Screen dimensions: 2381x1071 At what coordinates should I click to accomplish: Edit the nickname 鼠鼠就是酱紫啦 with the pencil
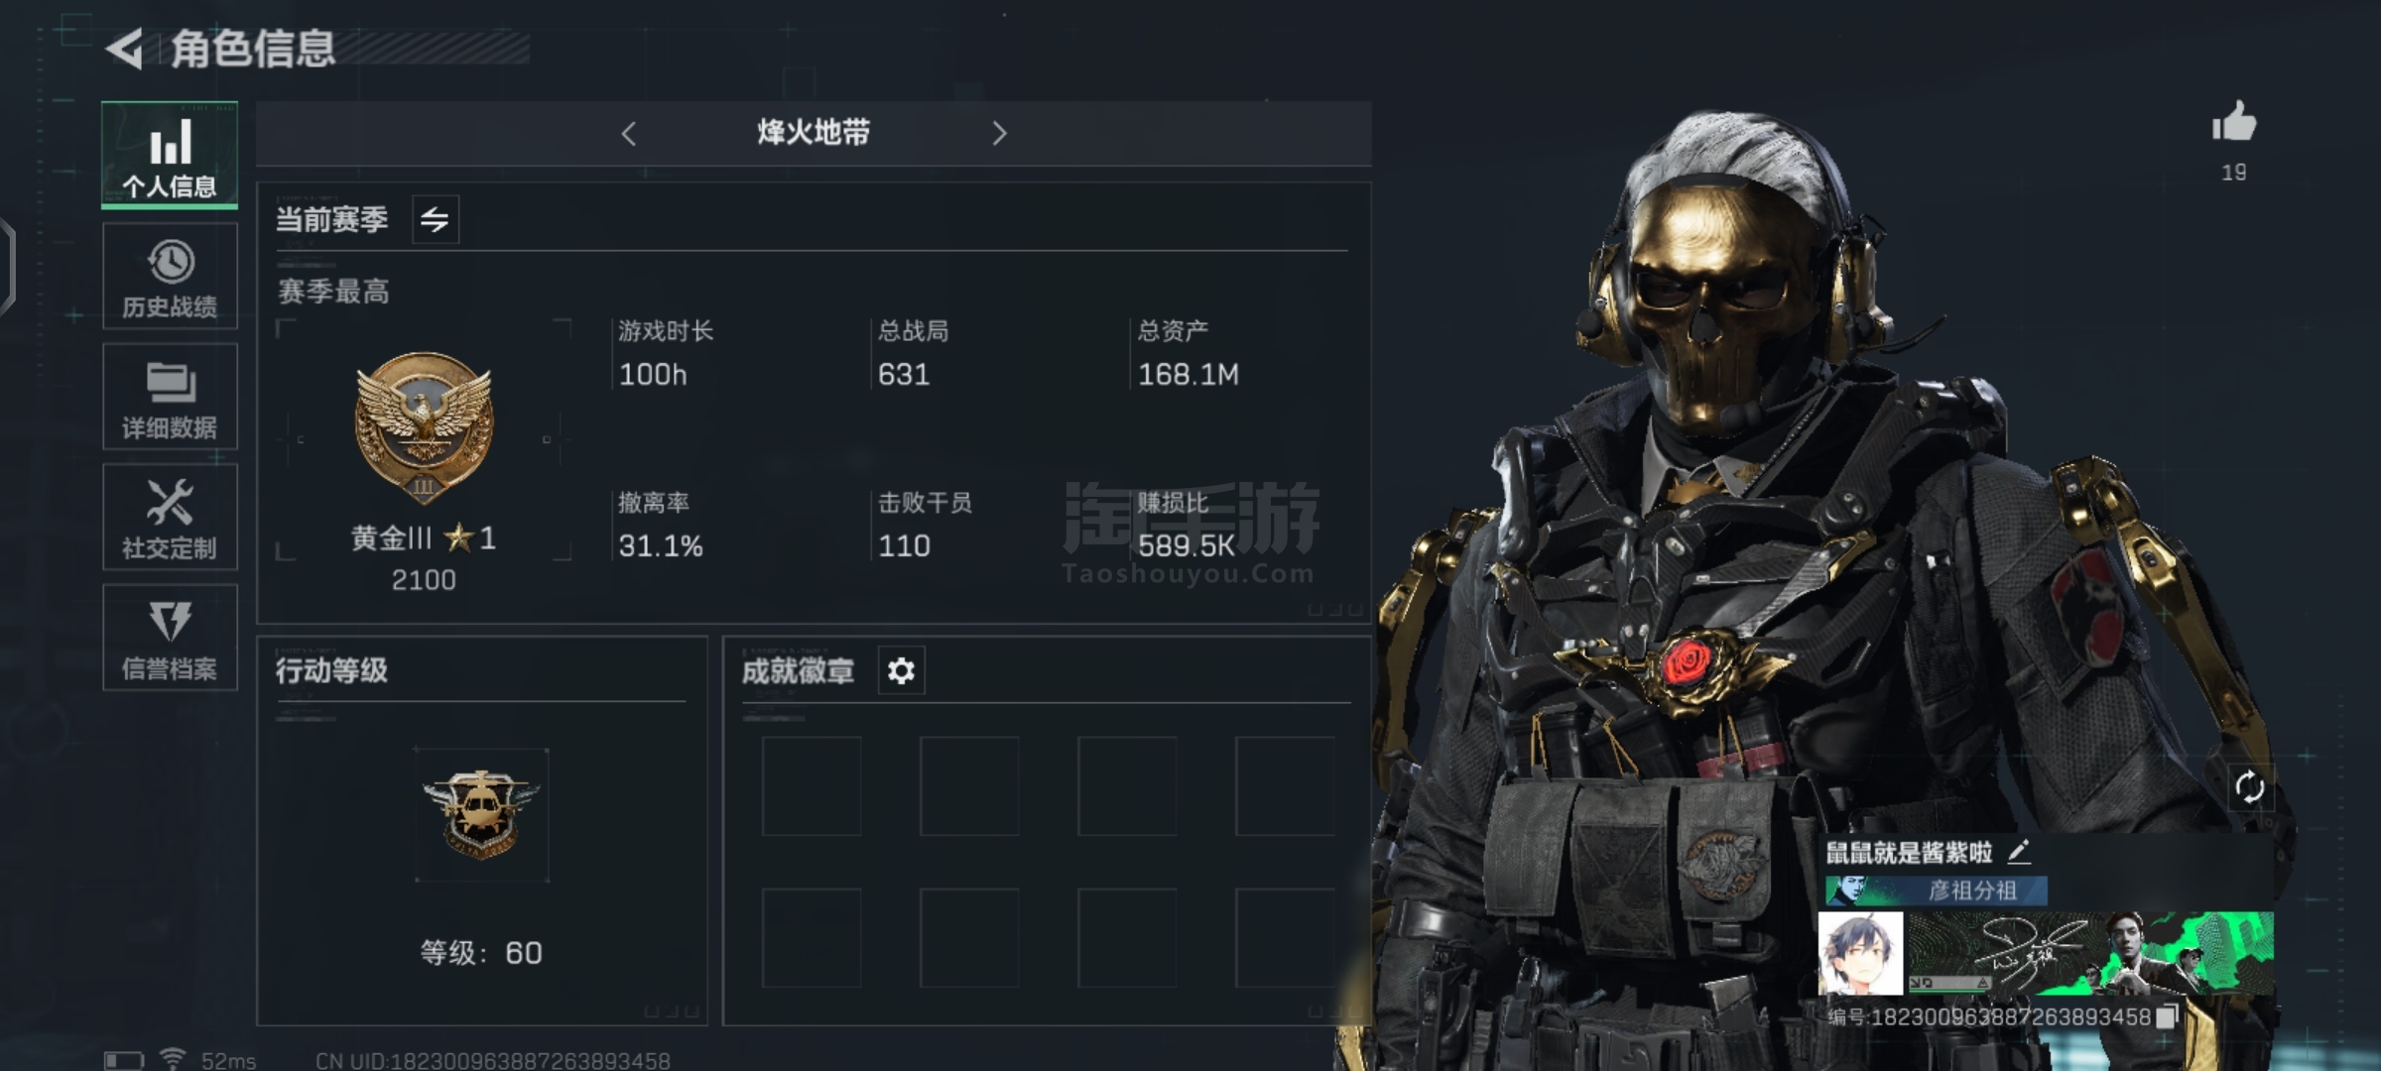tap(2019, 851)
